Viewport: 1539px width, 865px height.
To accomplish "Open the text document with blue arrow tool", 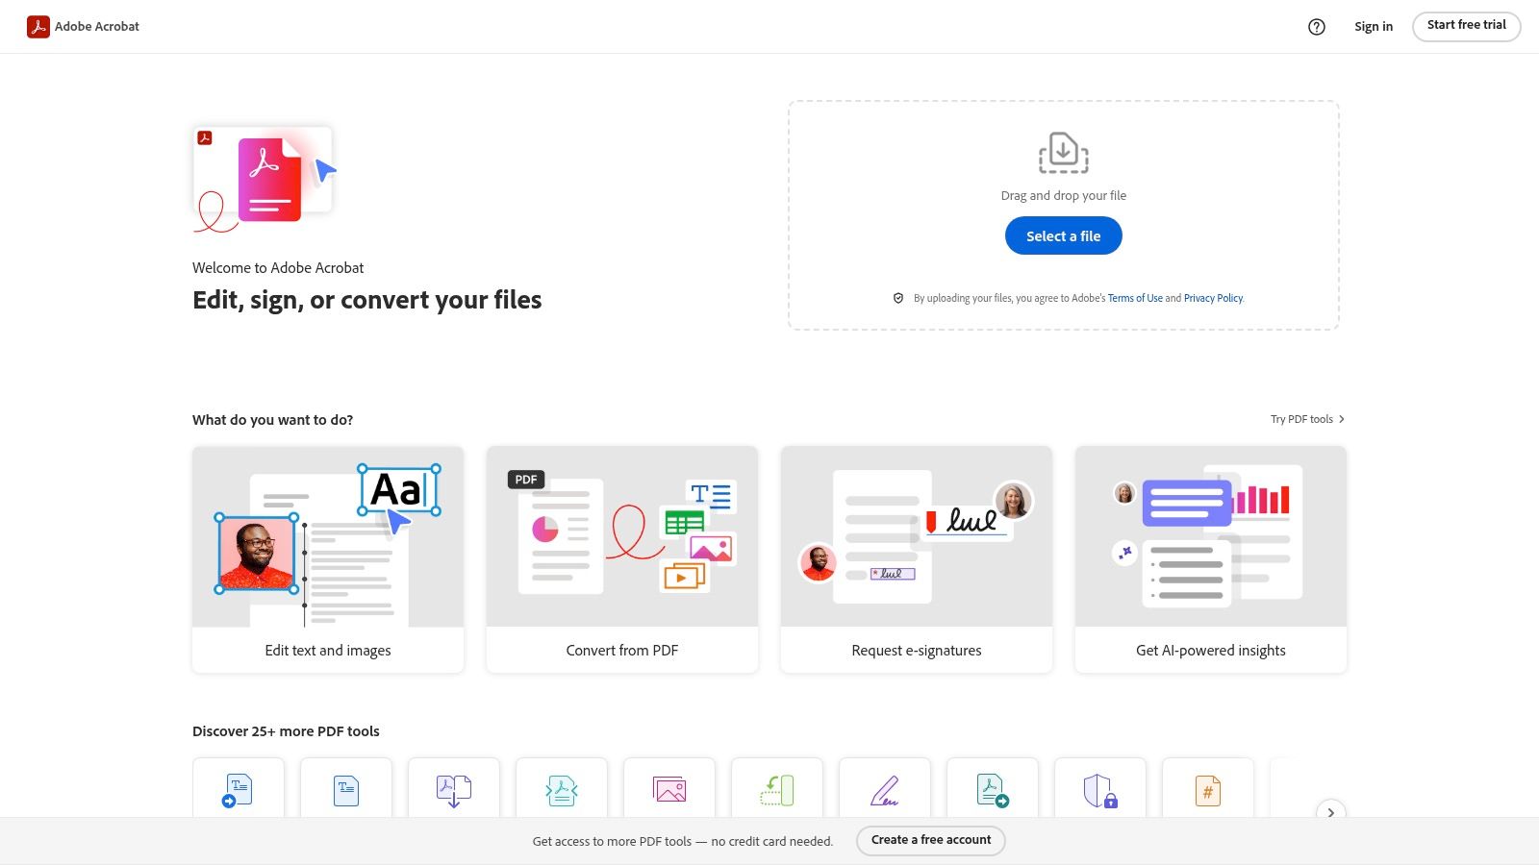I will point(239,790).
